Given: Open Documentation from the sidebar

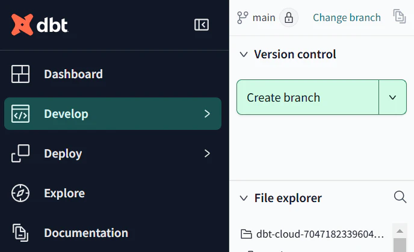Looking at the screenshot, I should (x=113, y=233).
